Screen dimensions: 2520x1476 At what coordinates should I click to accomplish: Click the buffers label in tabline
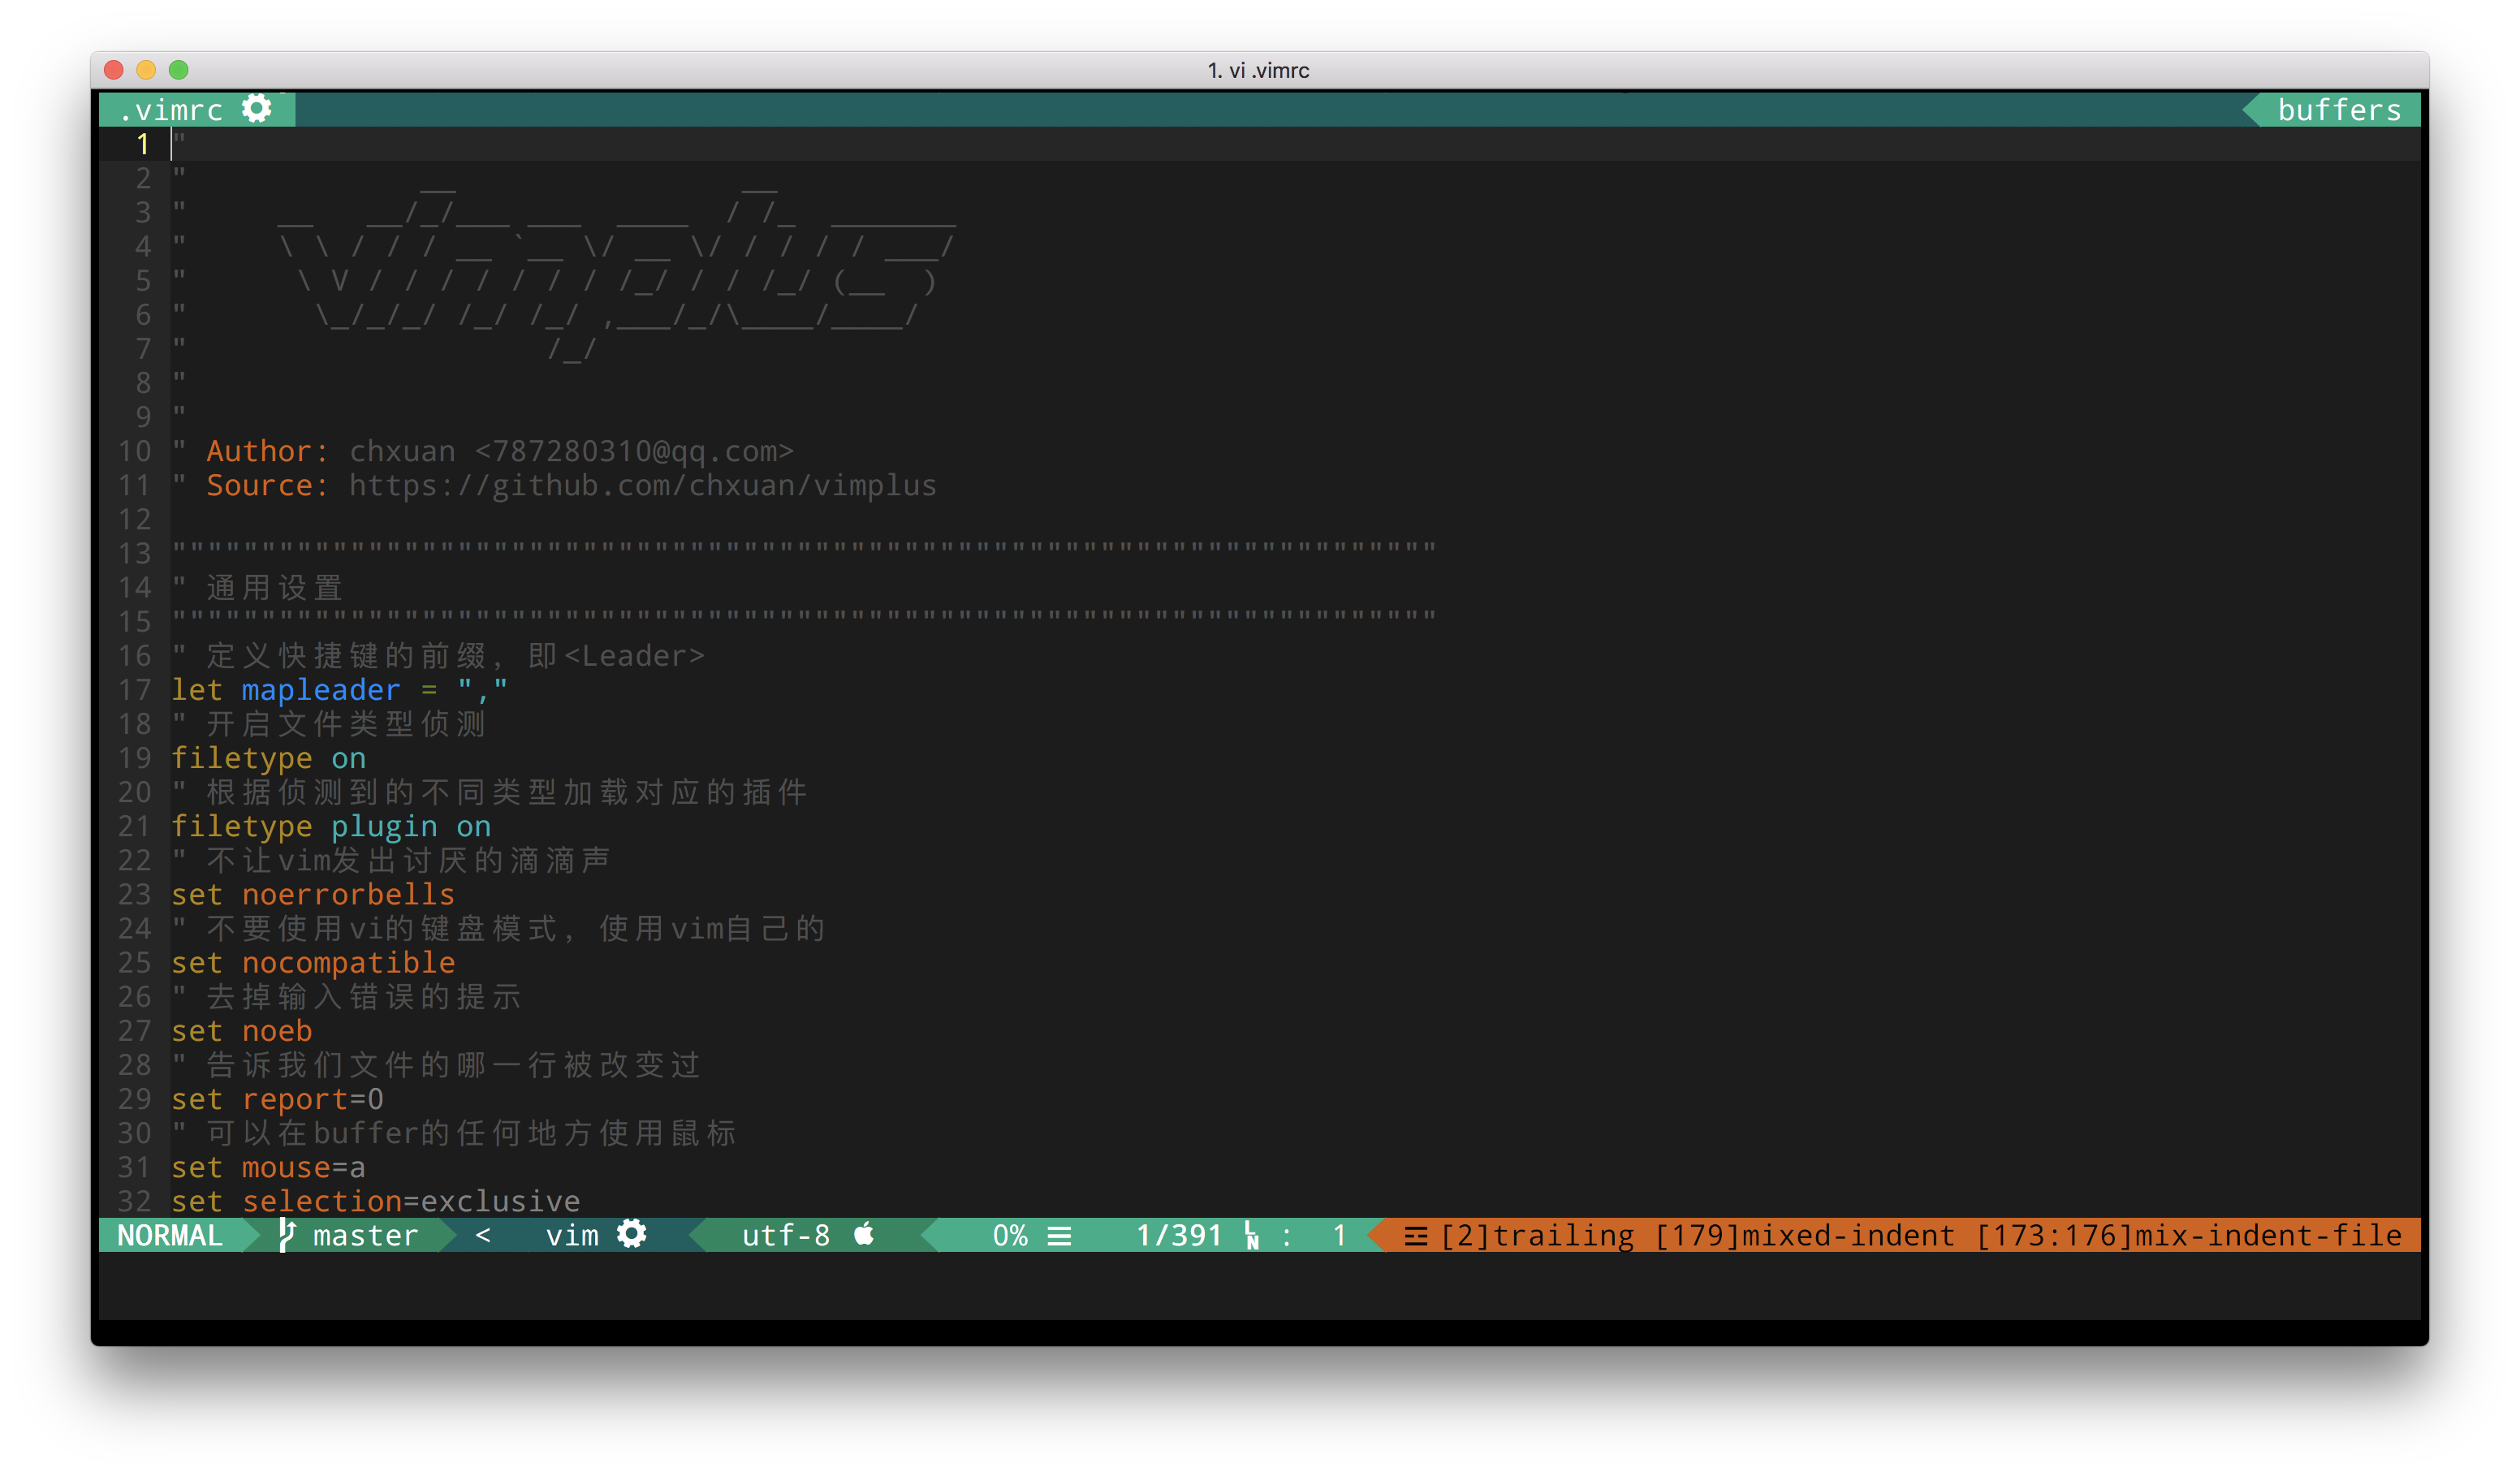pos(2339,110)
